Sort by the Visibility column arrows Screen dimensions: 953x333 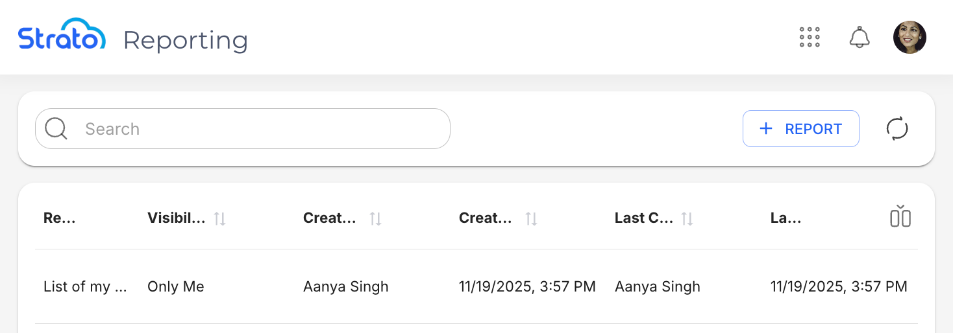[x=220, y=218]
